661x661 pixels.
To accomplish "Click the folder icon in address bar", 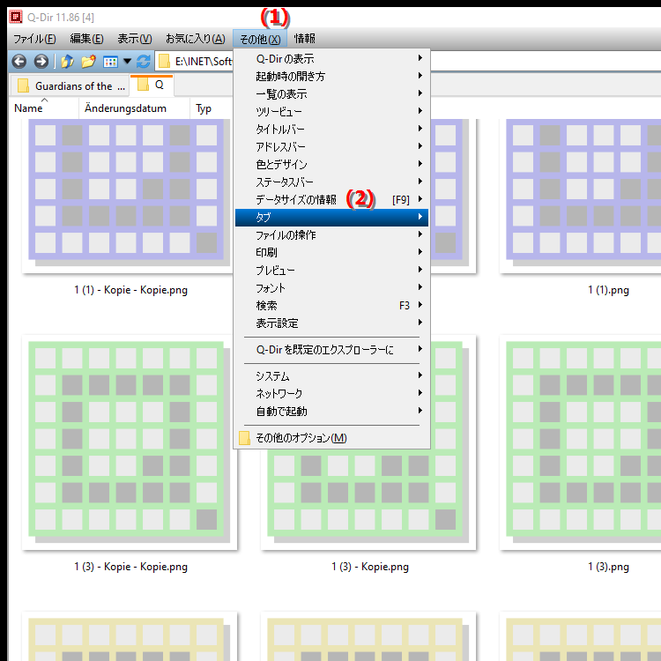I will tap(164, 62).
